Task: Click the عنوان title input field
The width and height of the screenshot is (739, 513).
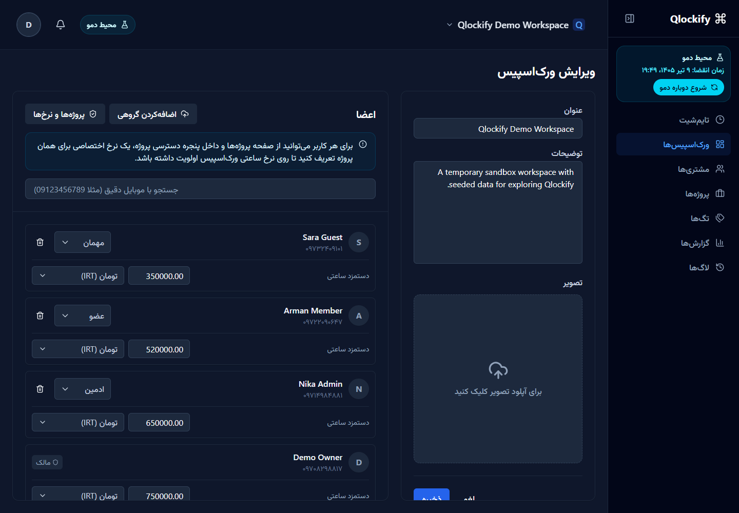Action: (498, 128)
